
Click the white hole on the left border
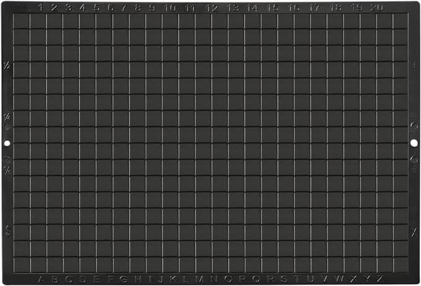(7, 144)
